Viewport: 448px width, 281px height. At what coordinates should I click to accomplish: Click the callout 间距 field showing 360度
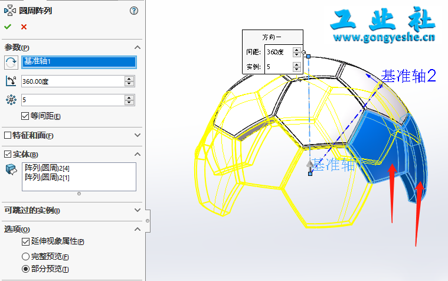click(x=279, y=52)
